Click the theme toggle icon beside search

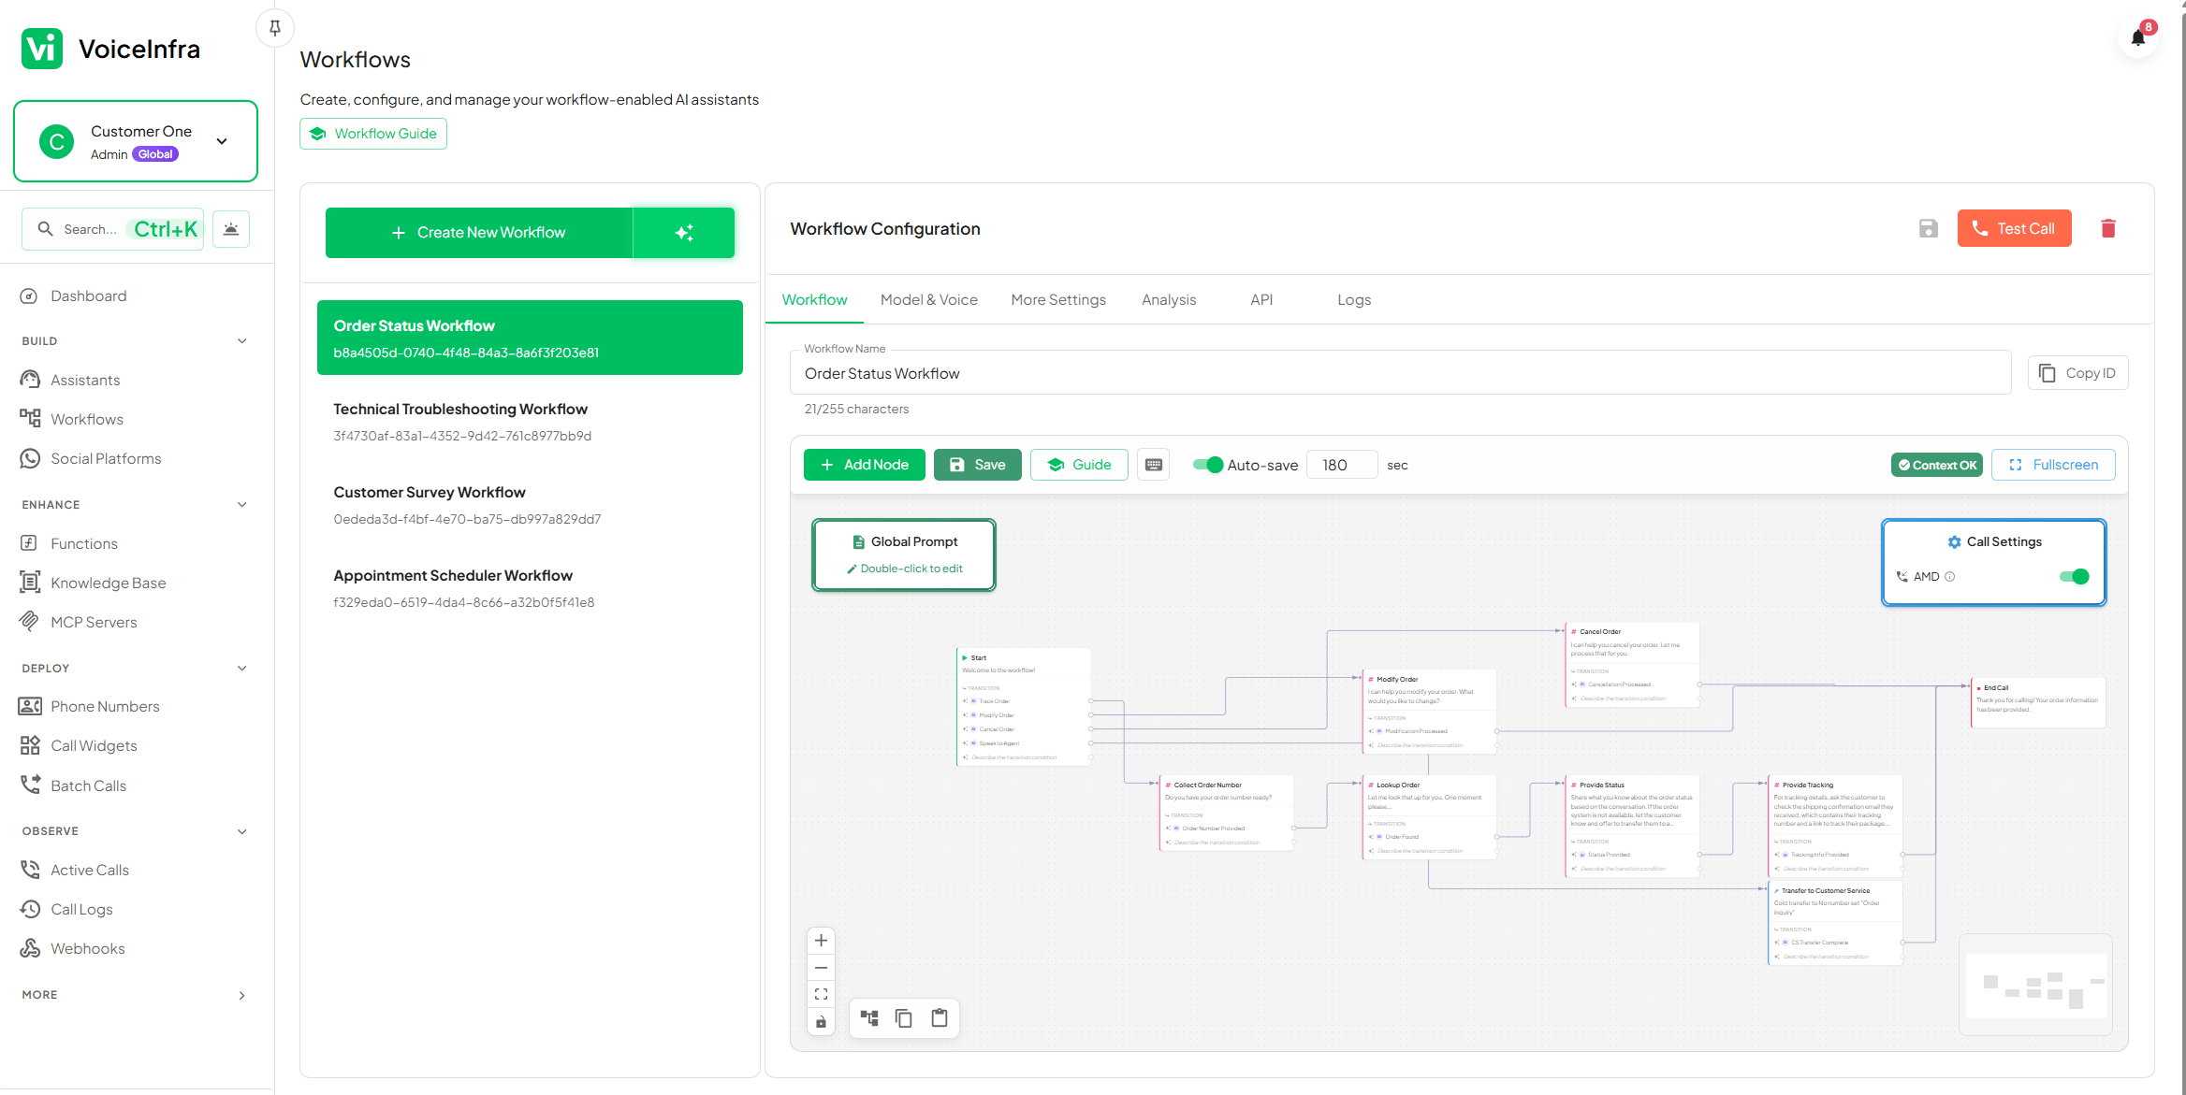click(x=231, y=229)
